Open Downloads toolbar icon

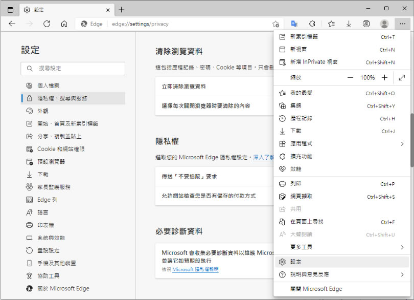pyautogui.click(x=349, y=24)
